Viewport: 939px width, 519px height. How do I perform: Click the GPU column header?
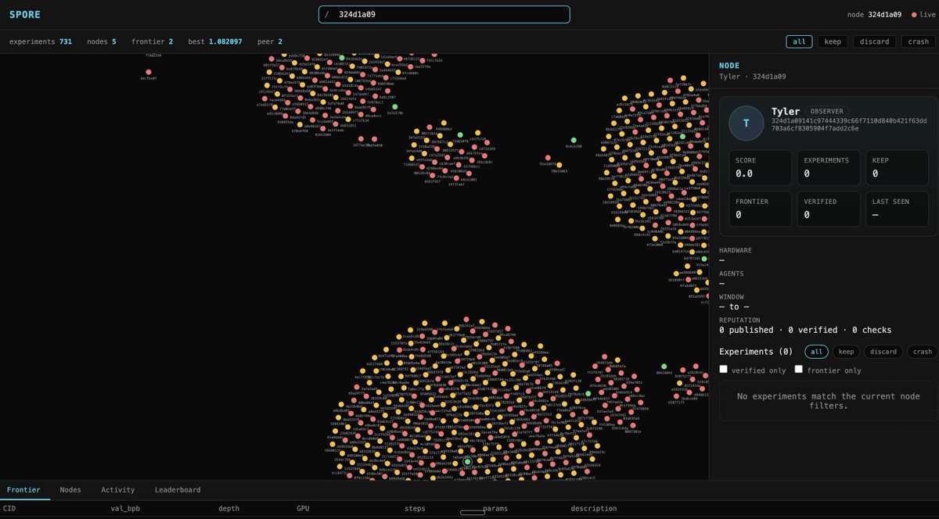pyautogui.click(x=303, y=509)
